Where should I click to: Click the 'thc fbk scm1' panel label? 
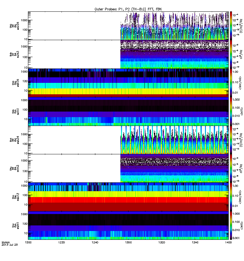coord(16,225)
